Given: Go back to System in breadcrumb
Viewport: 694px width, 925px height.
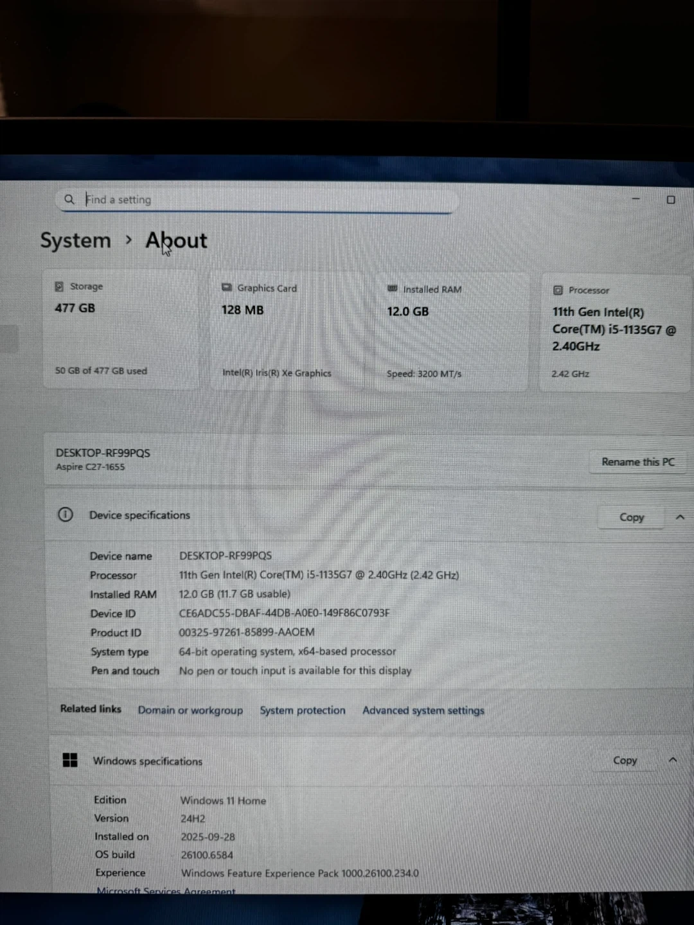Looking at the screenshot, I should [x=76, y=240].
